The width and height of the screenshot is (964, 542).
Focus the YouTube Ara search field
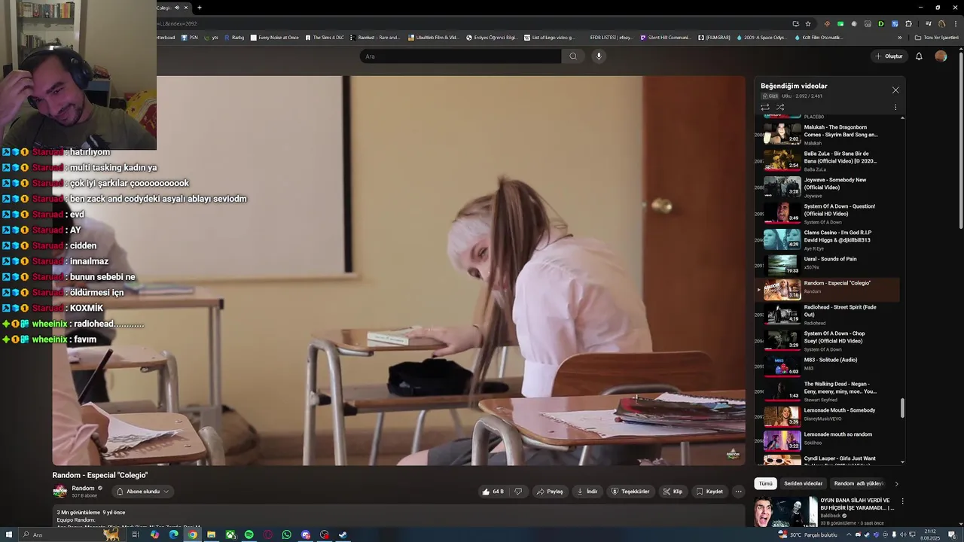(460, 56)
